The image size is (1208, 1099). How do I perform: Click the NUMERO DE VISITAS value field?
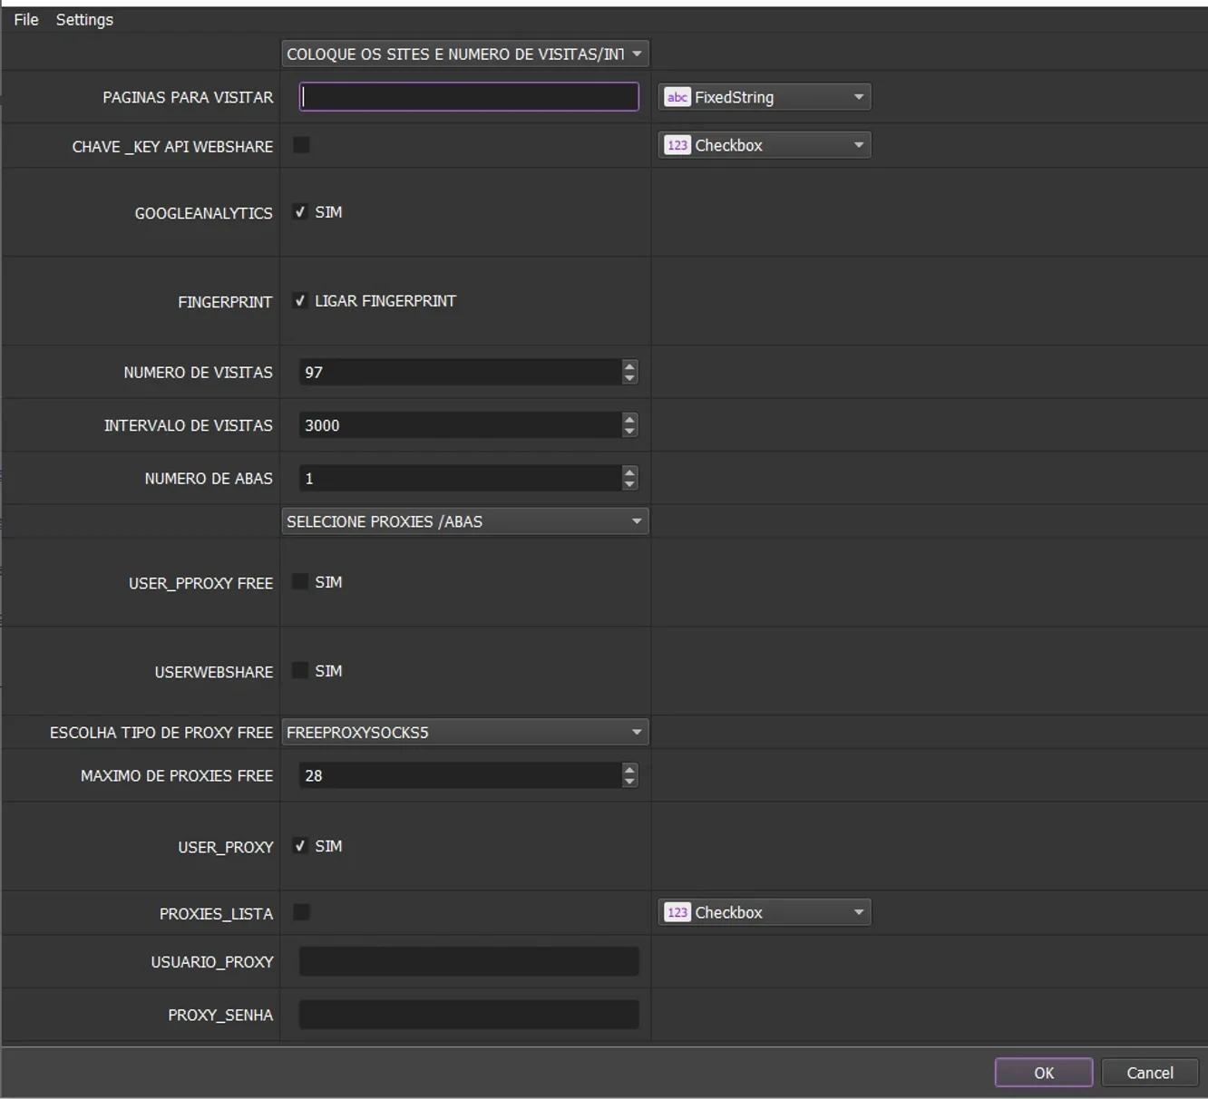coord(461,373)
